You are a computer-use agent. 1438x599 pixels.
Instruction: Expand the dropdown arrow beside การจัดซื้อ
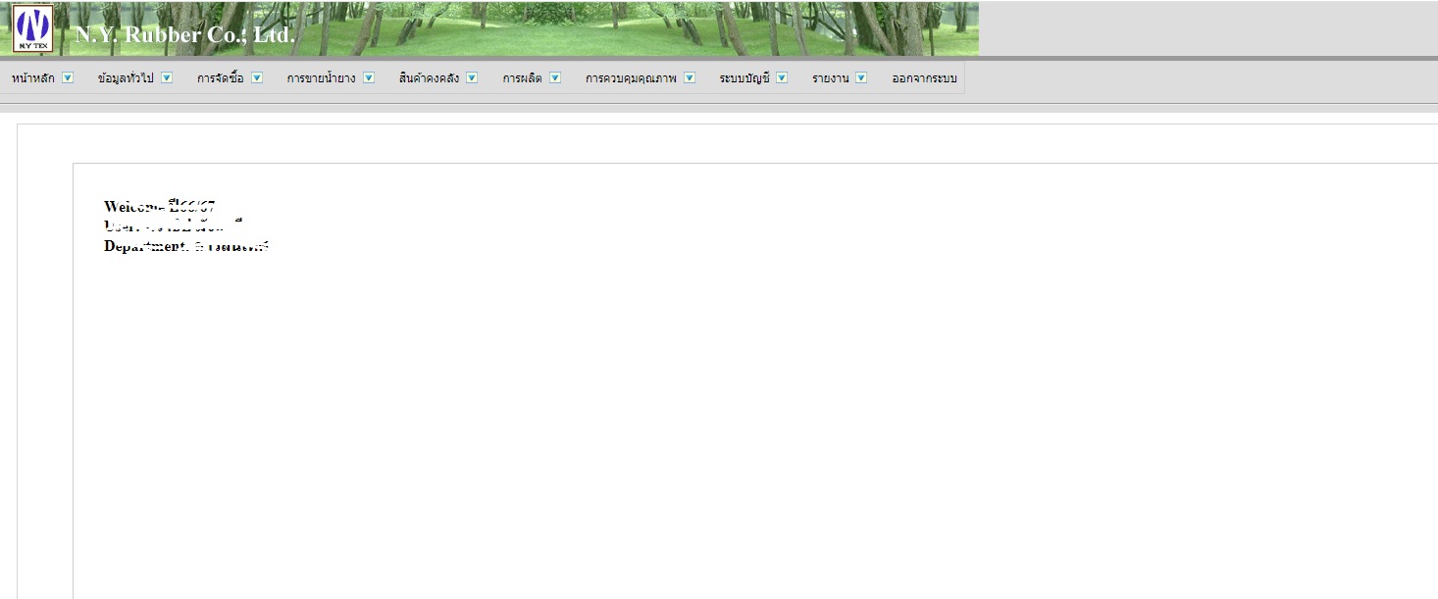point(257,78)
